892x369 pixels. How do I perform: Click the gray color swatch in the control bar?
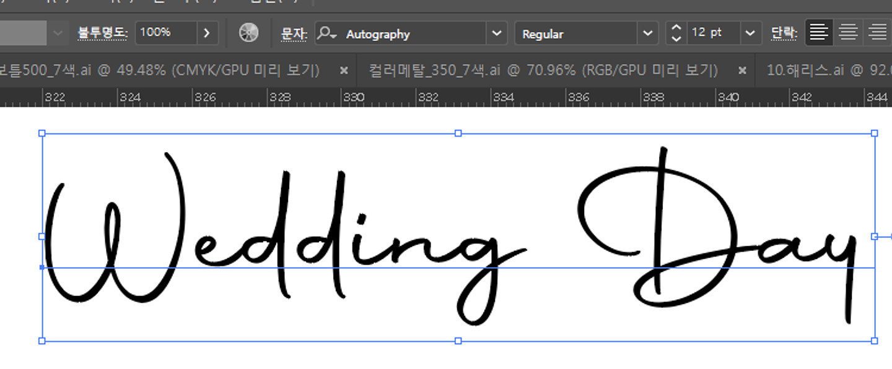tap(23, 33)
